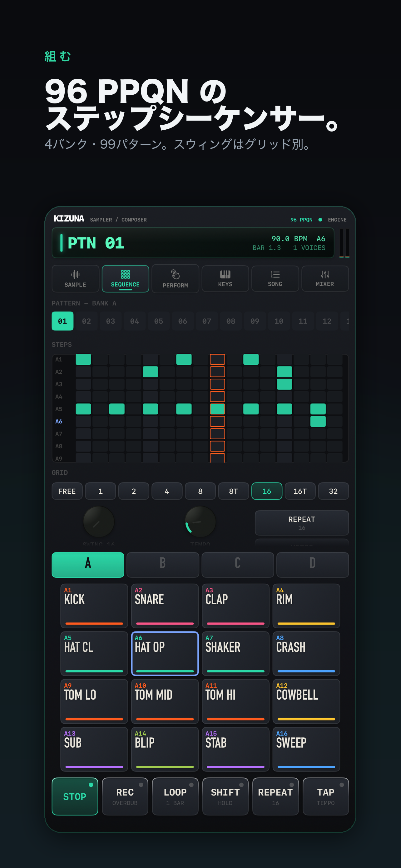Trigger the A1 KICK pad
The image size is (401, 868).
point(94,606)
